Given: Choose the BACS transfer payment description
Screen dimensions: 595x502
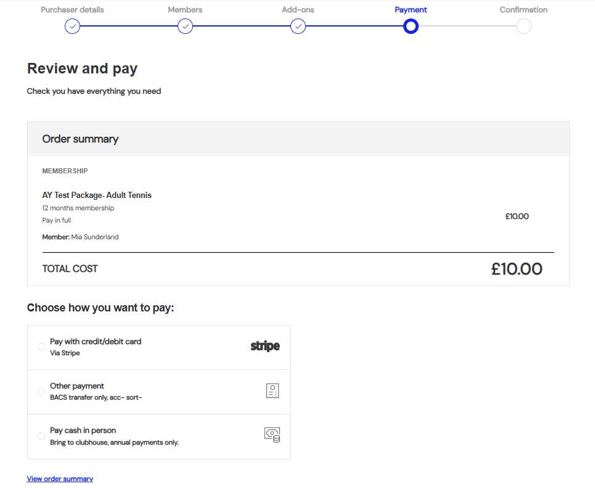Looking at the screenshot, I should coord(96,397).
